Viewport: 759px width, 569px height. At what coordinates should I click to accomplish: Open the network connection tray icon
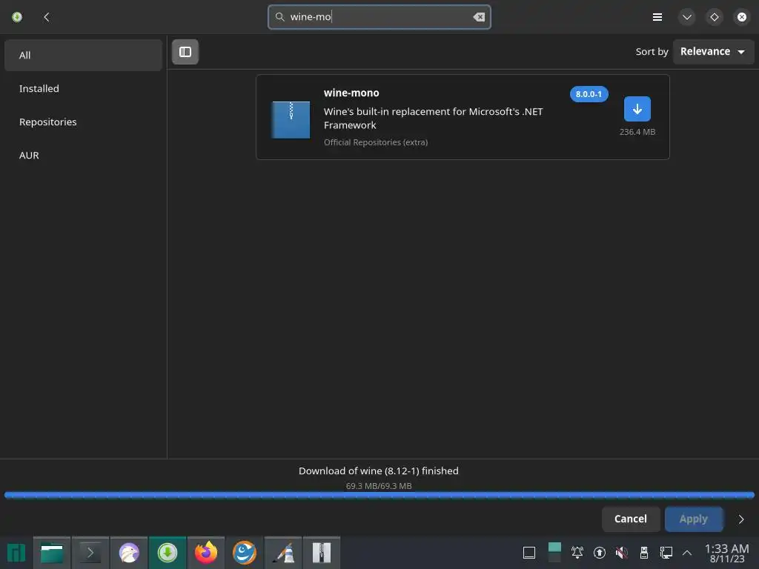click(x=666, y=553)
